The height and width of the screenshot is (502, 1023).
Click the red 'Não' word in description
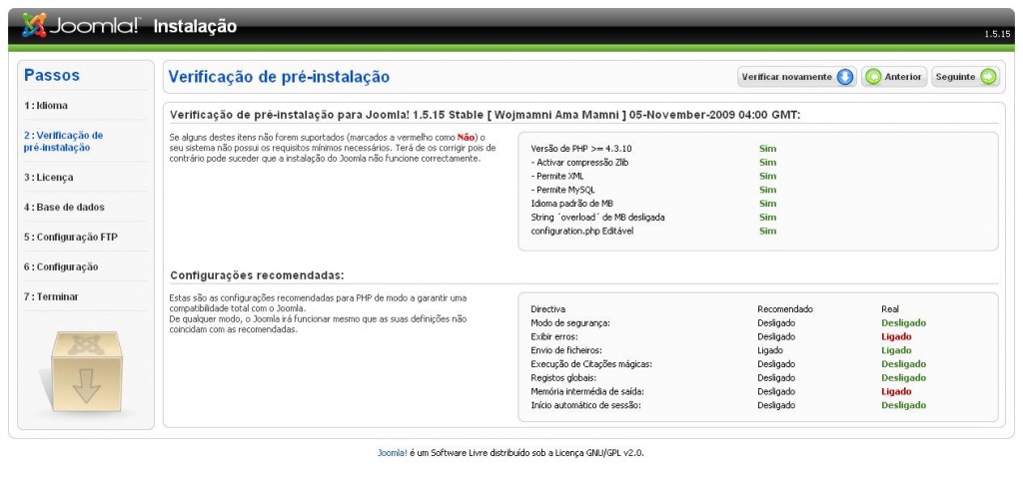click(466, 137)
